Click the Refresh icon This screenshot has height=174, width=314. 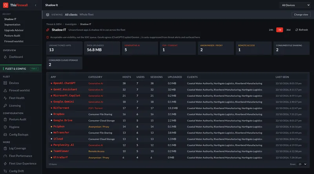pos(297,30)
